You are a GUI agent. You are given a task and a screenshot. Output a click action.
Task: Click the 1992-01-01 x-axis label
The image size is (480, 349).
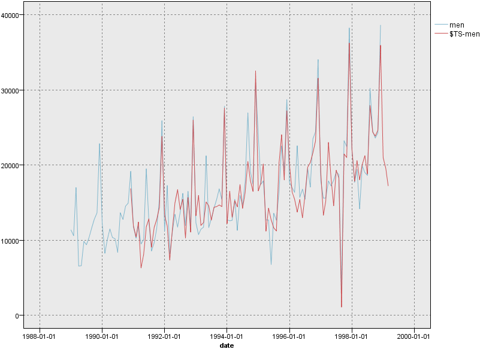[x=164, y=336]
